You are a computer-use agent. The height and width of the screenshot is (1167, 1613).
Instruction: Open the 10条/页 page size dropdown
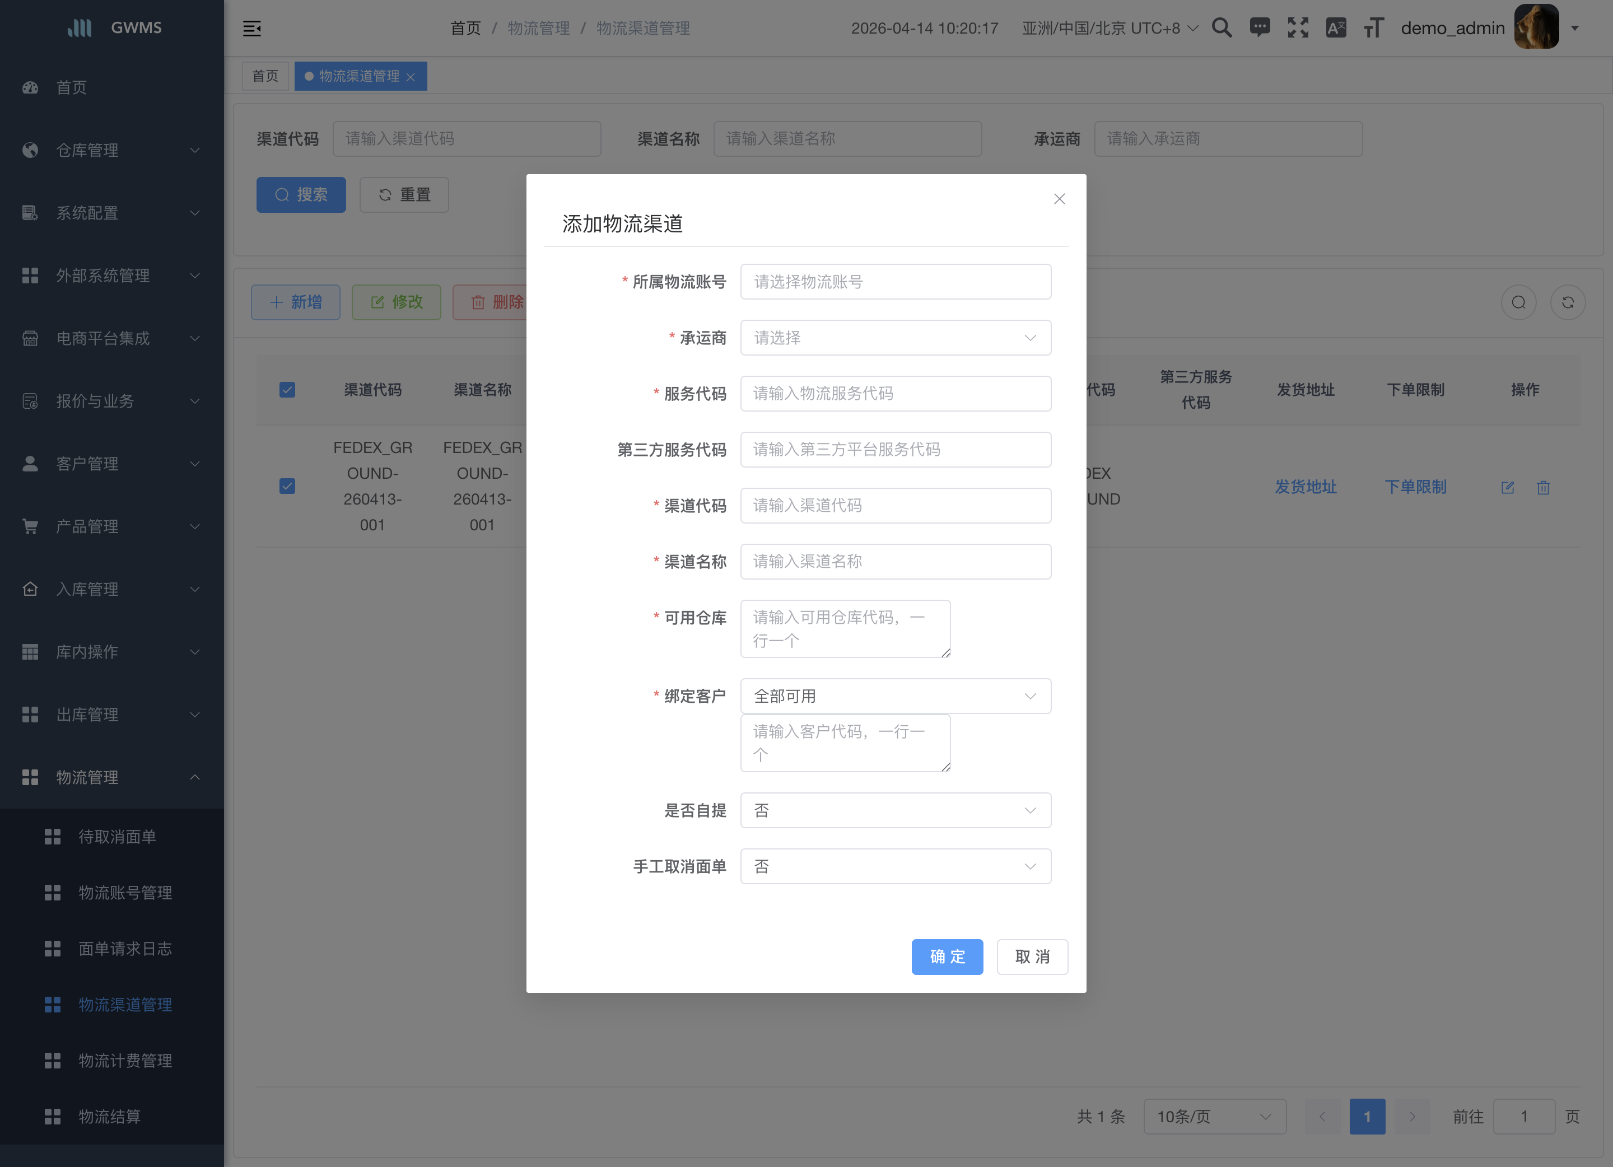pos(1214,1117)
